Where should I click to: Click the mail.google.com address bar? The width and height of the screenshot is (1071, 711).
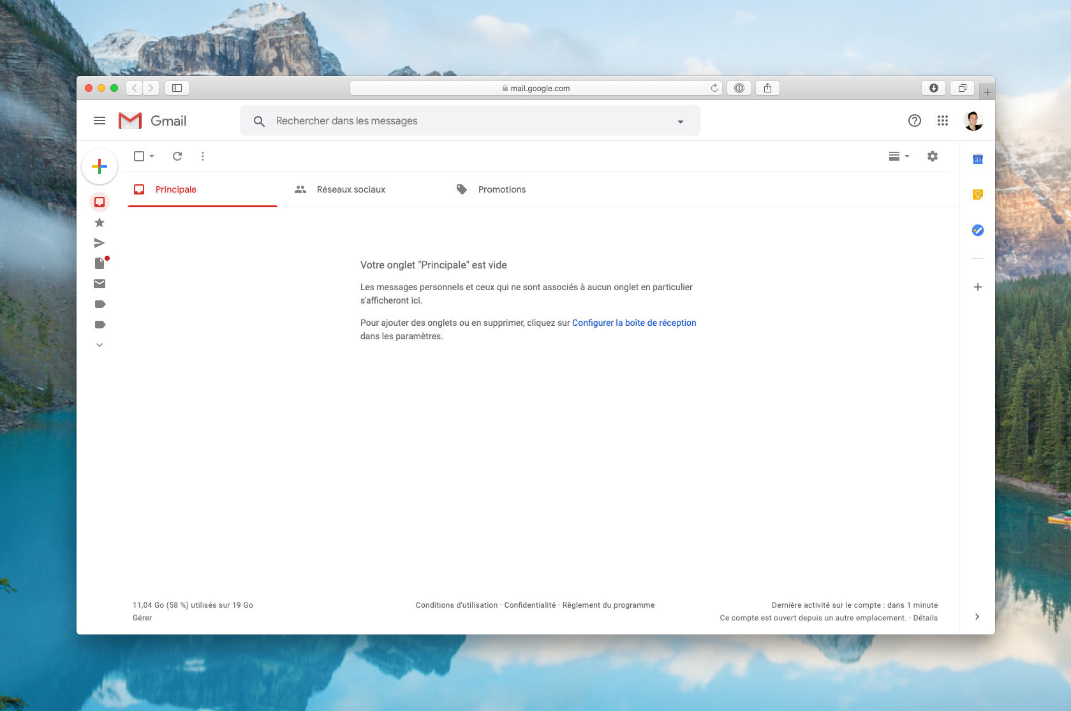[x=536, y=88]
